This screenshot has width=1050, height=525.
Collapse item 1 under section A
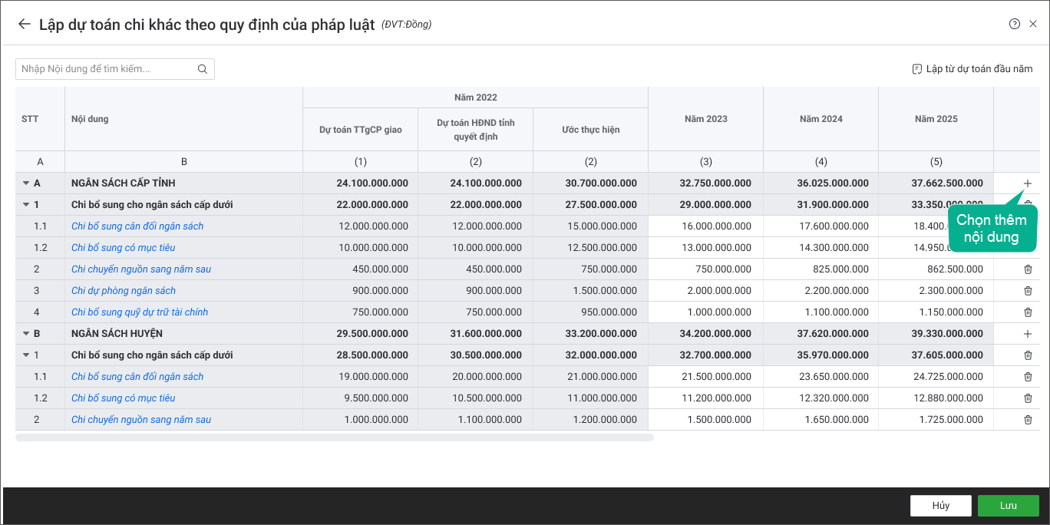point(26,205)
